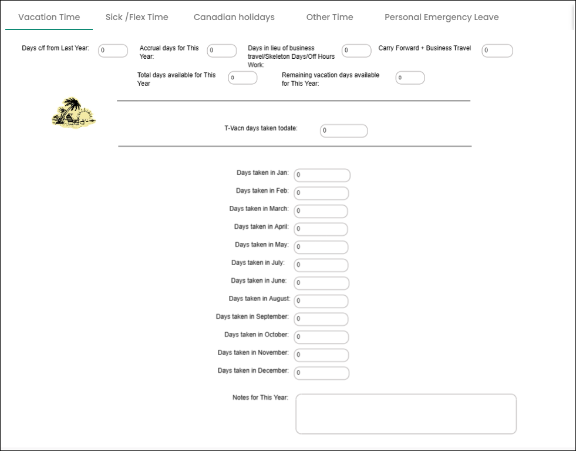Click the T-Vacn days taken todate field
The width and height of the screenshot is (576, 451).
coord(343,131)
